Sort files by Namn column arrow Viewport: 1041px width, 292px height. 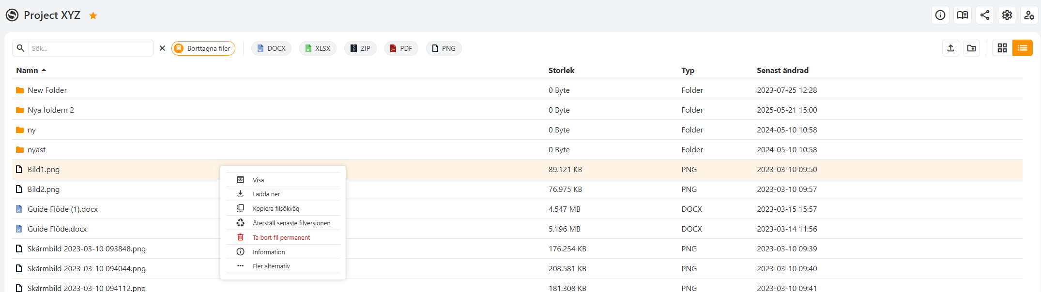(44, 70)
